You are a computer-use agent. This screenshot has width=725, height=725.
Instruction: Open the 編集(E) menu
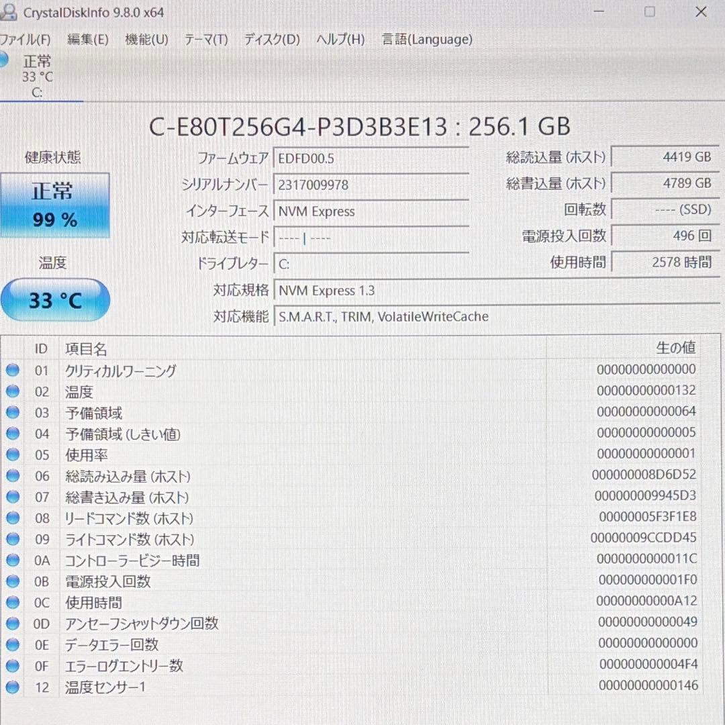[88, 40]
